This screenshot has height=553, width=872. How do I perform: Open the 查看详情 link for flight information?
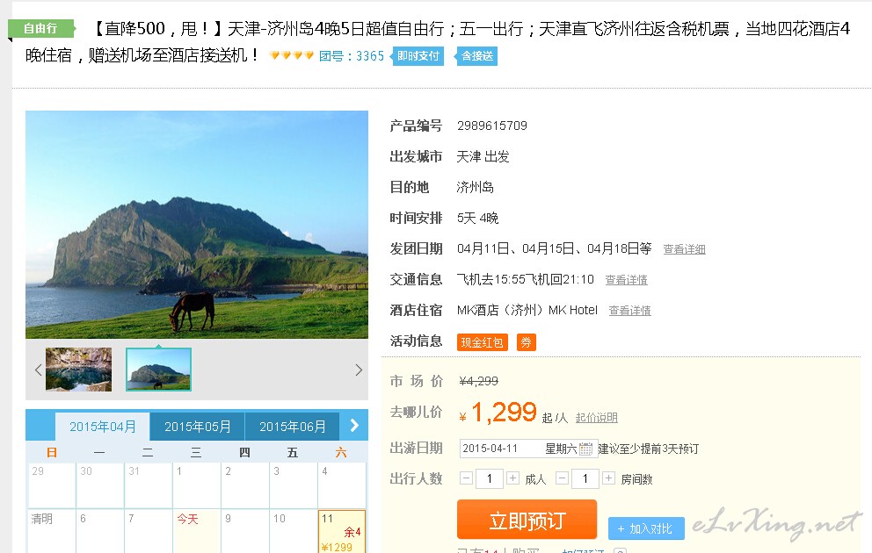[626, 280]
